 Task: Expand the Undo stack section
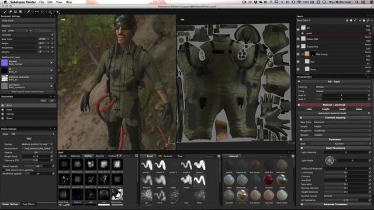click(x=28, y=21)
